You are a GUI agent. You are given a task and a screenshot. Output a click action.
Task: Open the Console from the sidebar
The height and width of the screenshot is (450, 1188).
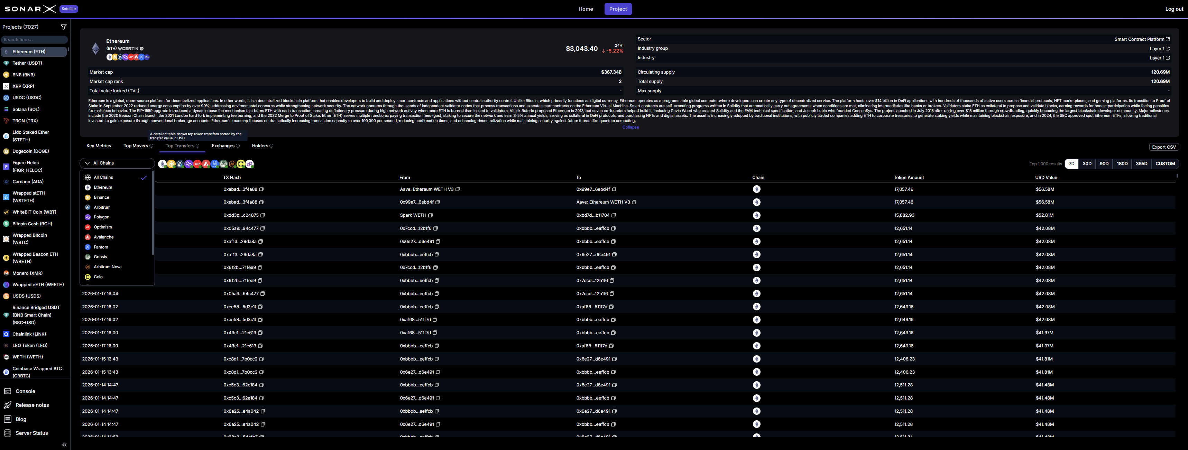coord(25,391)
